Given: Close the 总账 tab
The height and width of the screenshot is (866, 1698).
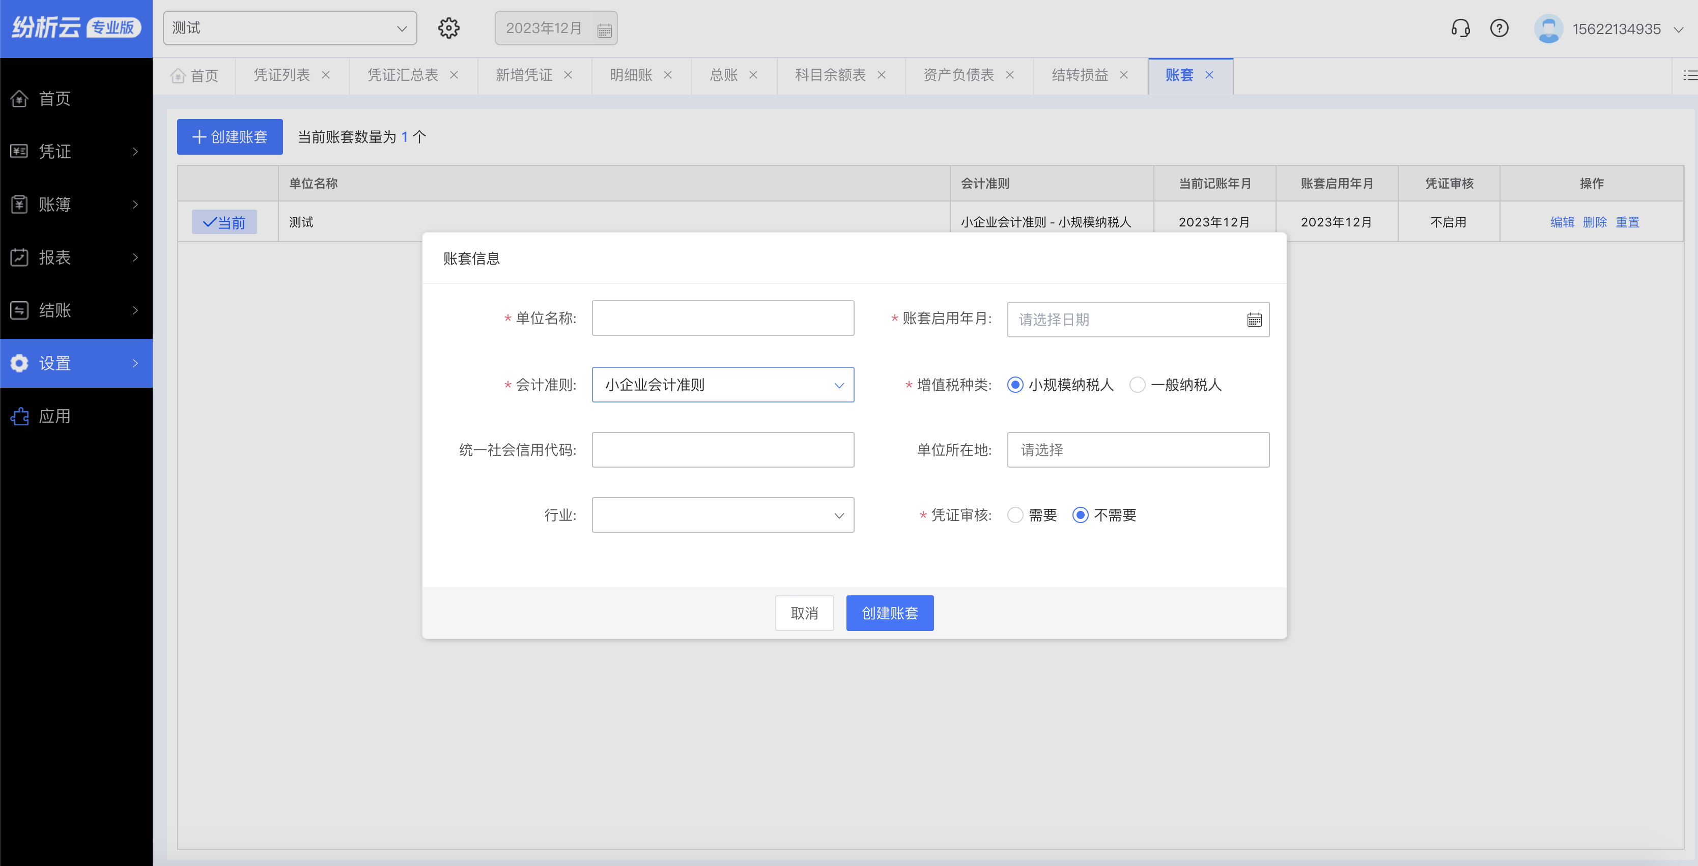Looking at the screenshot, I should (x=753, y=75).
